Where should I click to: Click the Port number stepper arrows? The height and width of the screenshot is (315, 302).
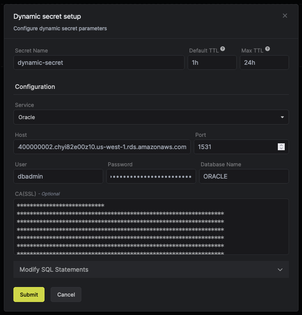click(281, 147)
